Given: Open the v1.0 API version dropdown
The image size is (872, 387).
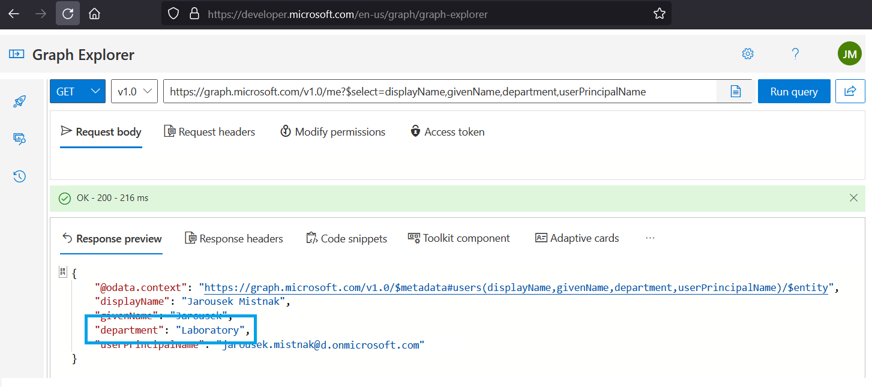Looking at the screenshot, I should (134, 91).
